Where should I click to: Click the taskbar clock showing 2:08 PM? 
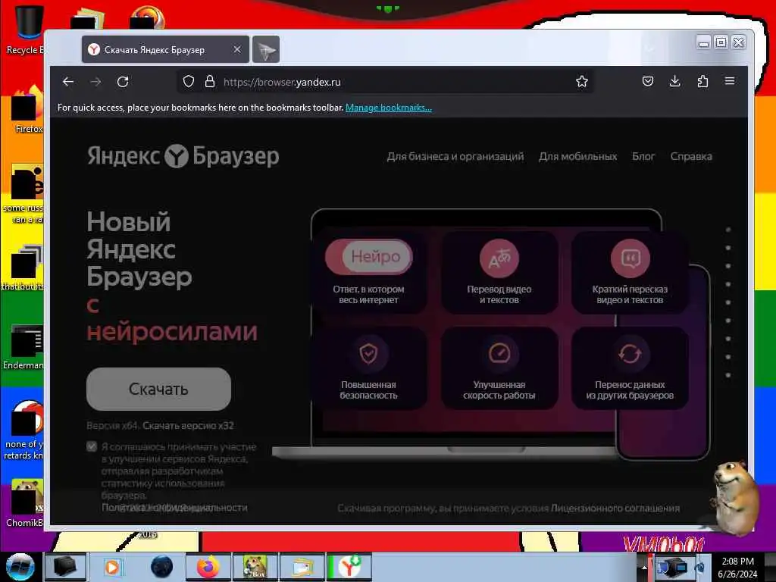click(737, 567)
